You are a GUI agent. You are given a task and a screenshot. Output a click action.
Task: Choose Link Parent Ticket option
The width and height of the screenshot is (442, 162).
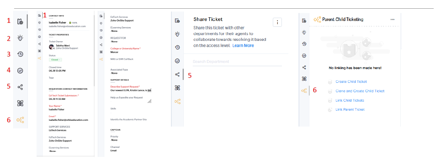(x=350, y=110)
